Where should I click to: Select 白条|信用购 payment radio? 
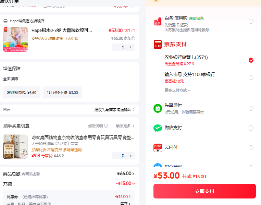click(x=251, y=21)
